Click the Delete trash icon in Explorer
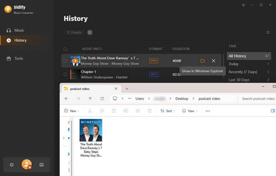Image resolution: width=276 pixels, height=176 pixels. click(x=150, y=111)
